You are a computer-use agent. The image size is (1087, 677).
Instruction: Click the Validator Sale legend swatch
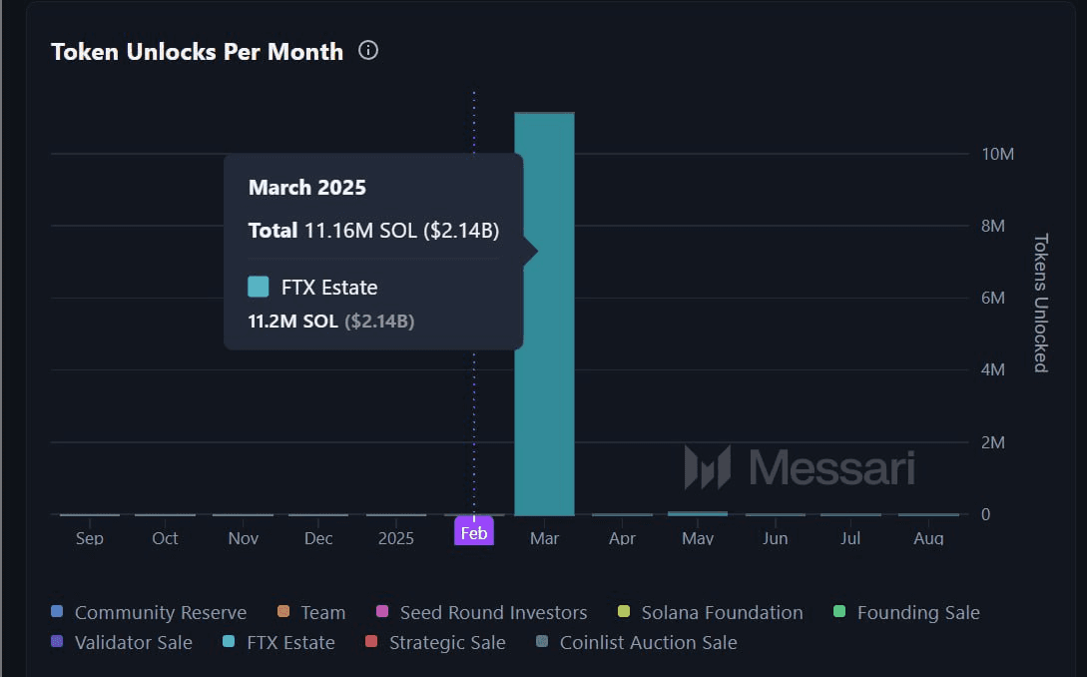click(x=57, y=641)
